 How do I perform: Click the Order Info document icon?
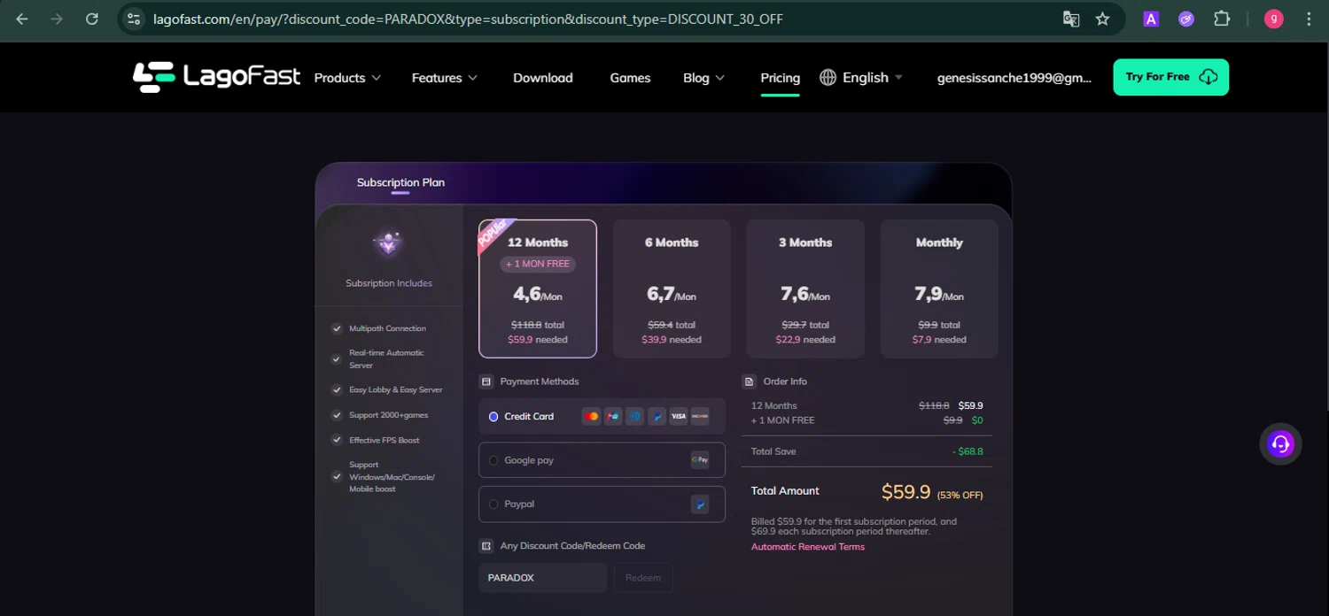pos(749,381)
